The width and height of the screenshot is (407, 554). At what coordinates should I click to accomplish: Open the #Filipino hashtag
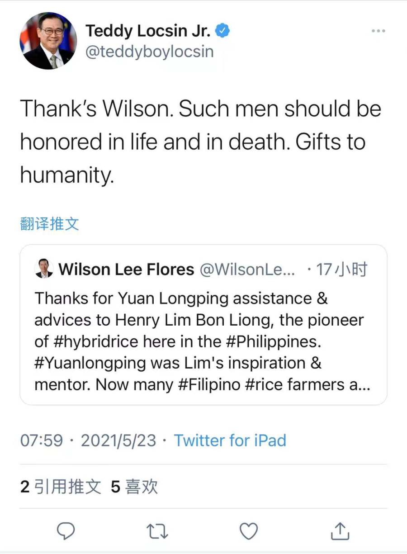[x=208, y=385]
